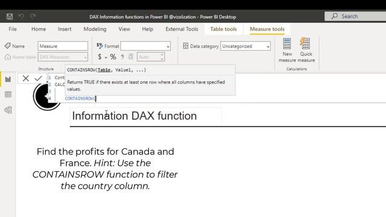
Task: Click the Quick measure button
Action: pos(306,50)
